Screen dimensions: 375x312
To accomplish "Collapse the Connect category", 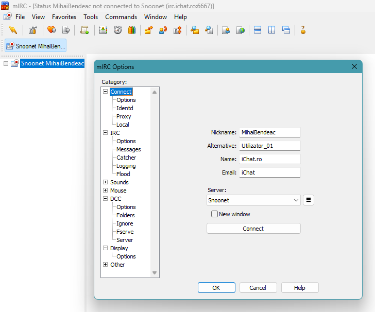I will click(x=105, y=92).
